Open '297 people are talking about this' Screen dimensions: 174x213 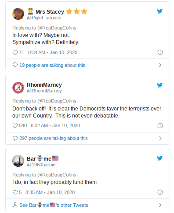(x=54, y=138)
